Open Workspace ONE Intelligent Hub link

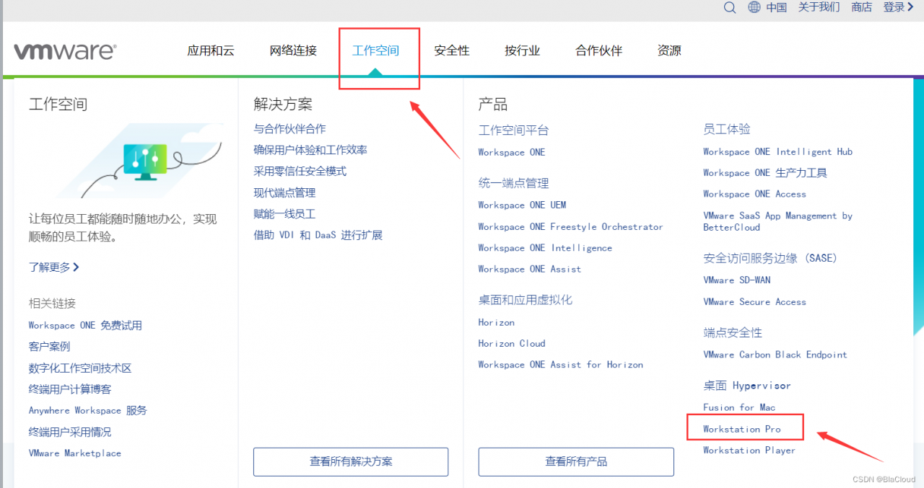coord(778,151)
